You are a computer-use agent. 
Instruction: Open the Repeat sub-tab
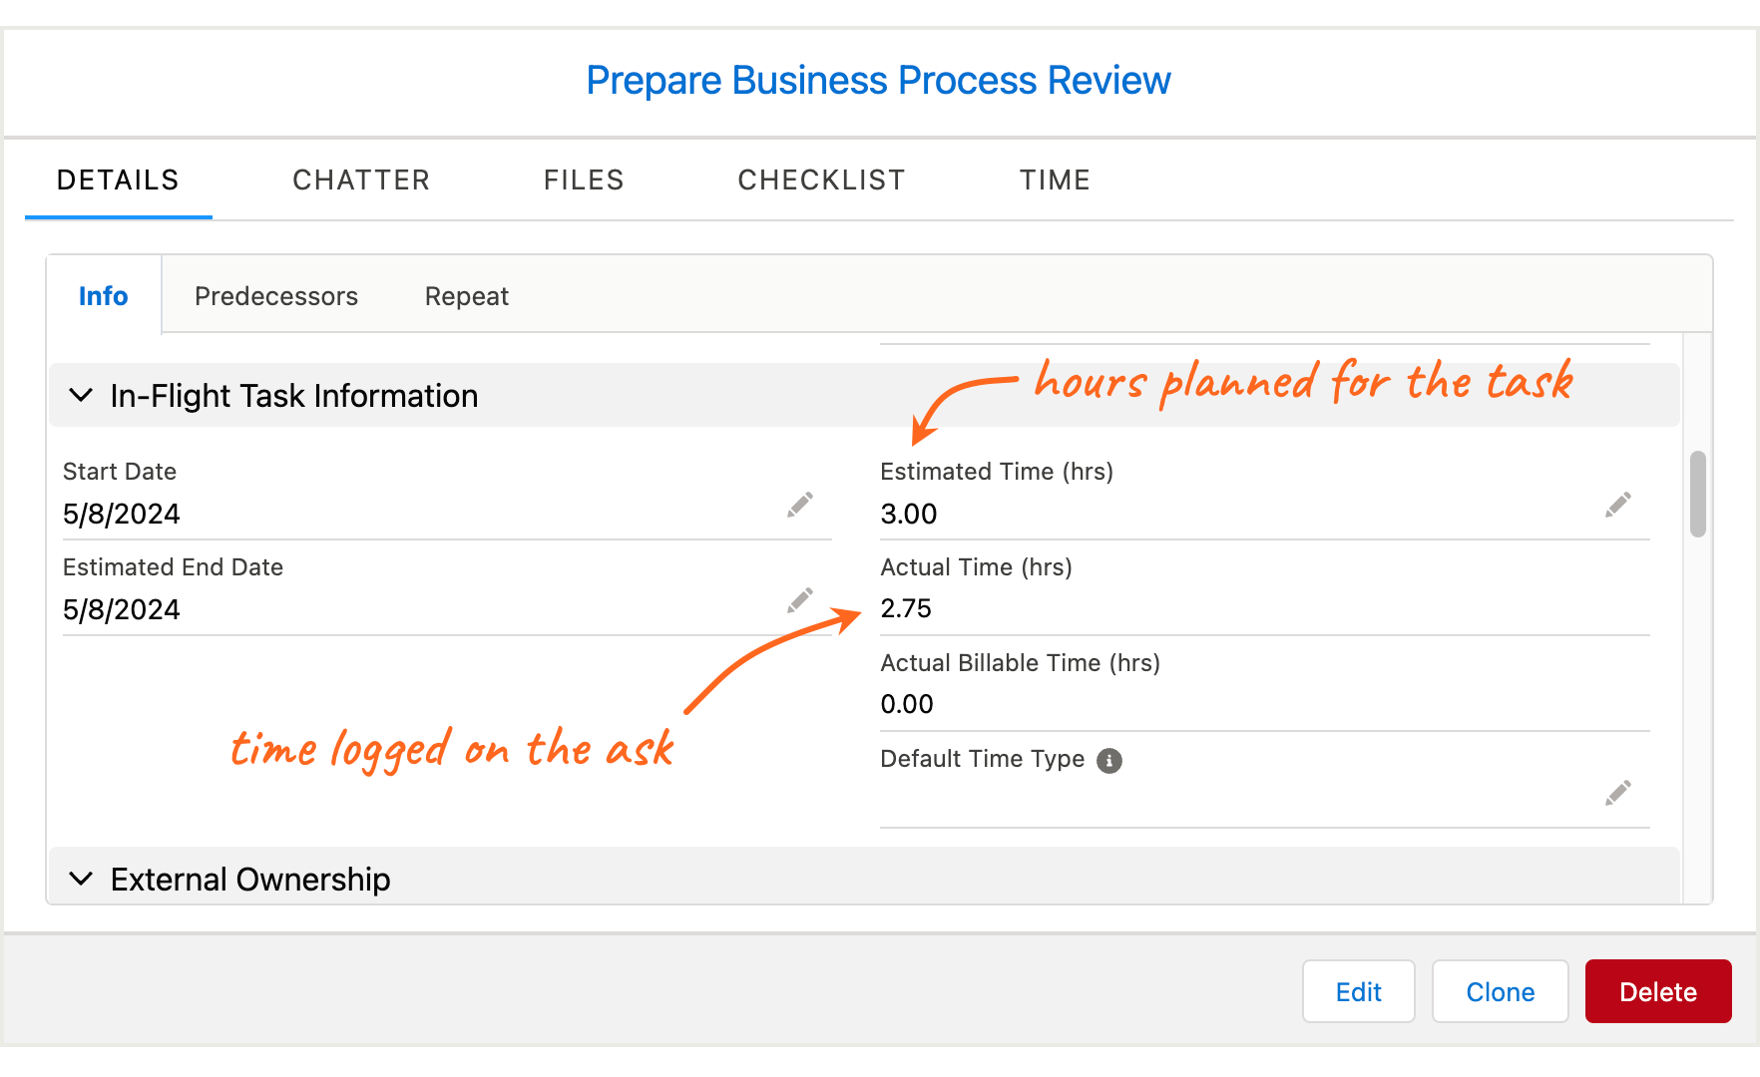(467, 296)
